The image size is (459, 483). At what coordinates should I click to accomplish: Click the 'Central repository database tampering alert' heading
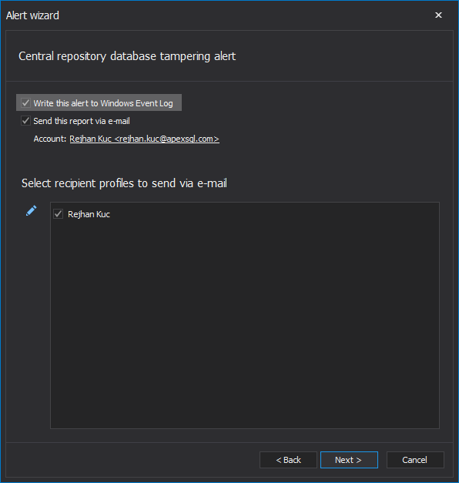[127, 56]
